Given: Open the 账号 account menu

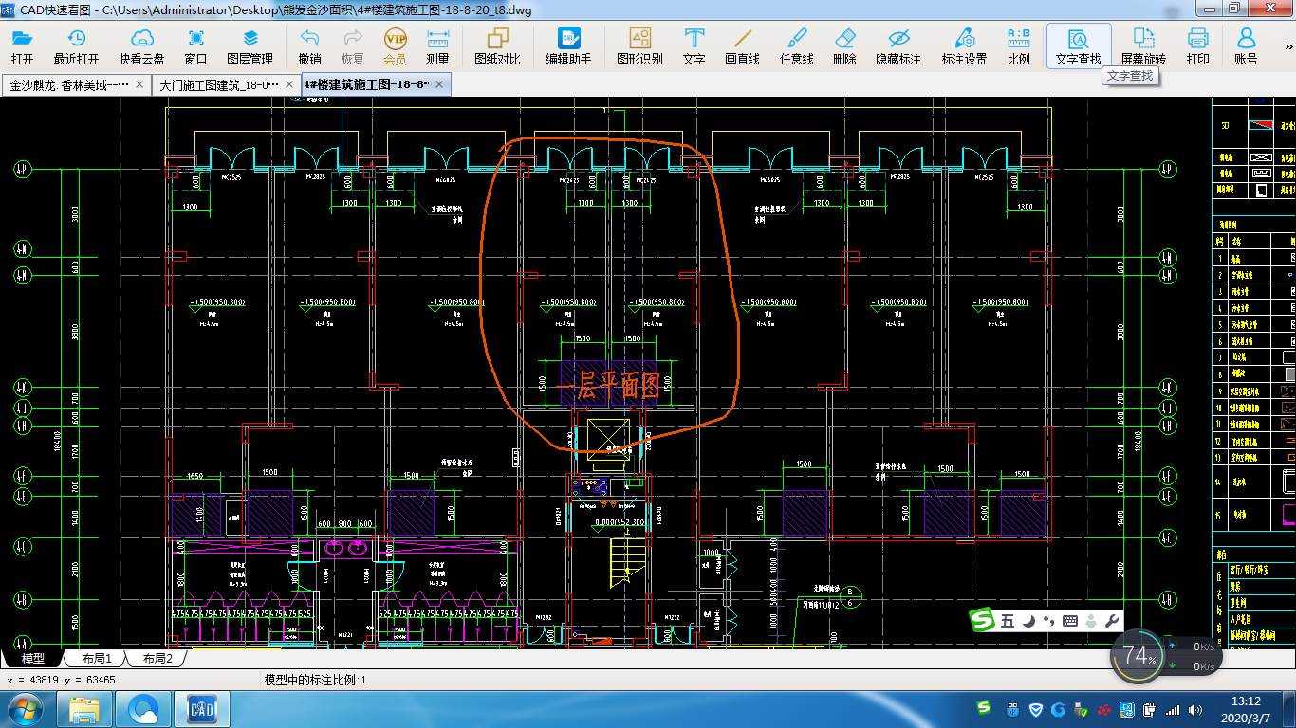Looking at the screenshot, I should (1246, 46).
